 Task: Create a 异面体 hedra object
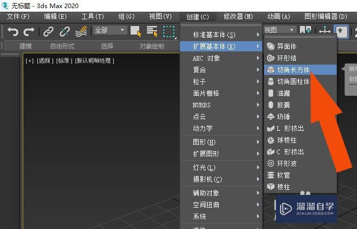tap(300, 46)
